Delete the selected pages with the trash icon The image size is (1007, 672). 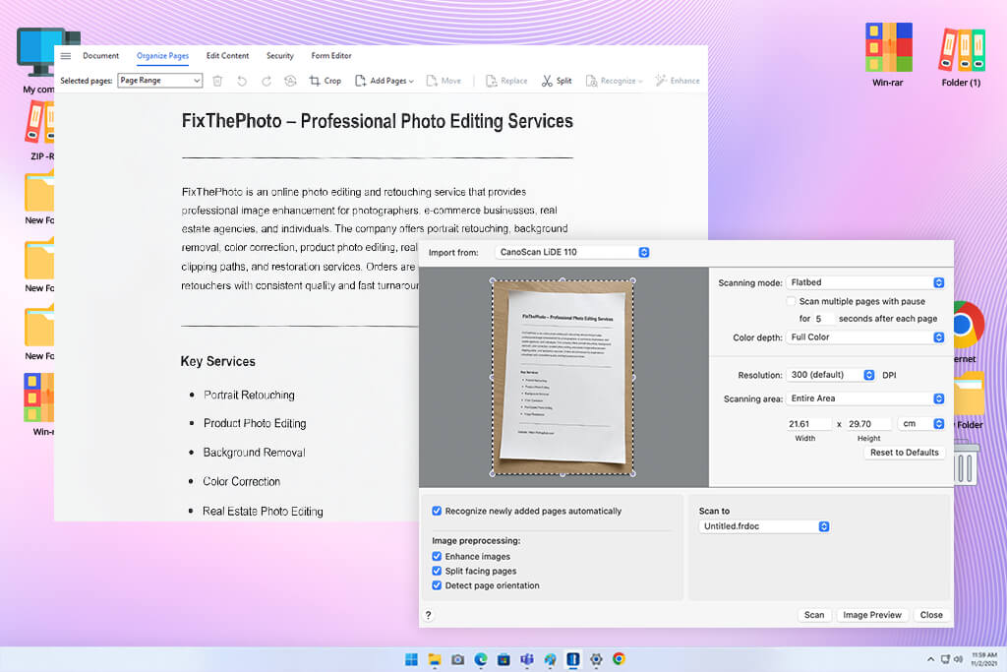point(217,81)
